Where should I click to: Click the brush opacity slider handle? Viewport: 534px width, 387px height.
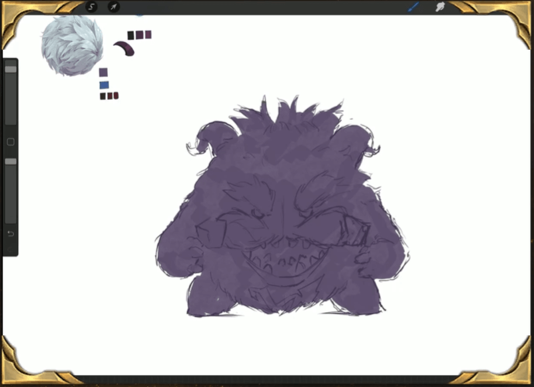click(x=11, y=161)
